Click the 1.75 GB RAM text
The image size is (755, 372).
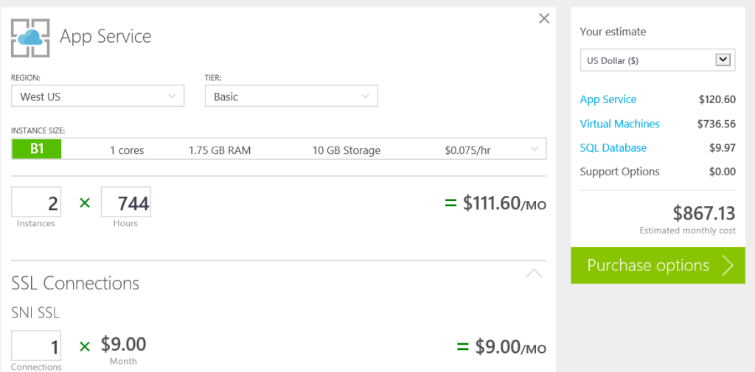(x=220, y=150)
